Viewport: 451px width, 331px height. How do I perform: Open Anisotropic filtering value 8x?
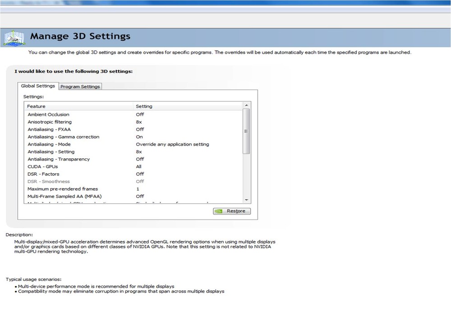(x=139, y=122)
